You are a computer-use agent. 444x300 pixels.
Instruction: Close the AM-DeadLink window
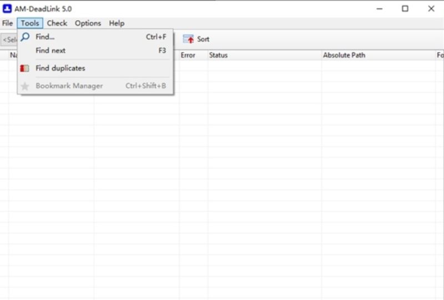[x=431, y=9]
